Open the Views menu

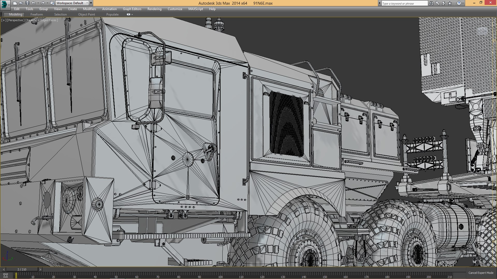[58, 9]
